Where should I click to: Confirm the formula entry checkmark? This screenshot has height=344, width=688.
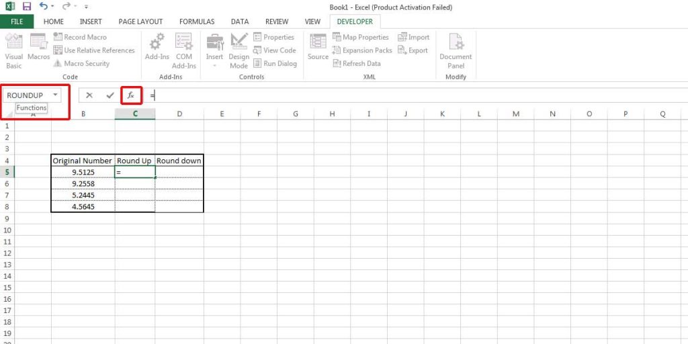pyautogui.click(x=110, y=95)
